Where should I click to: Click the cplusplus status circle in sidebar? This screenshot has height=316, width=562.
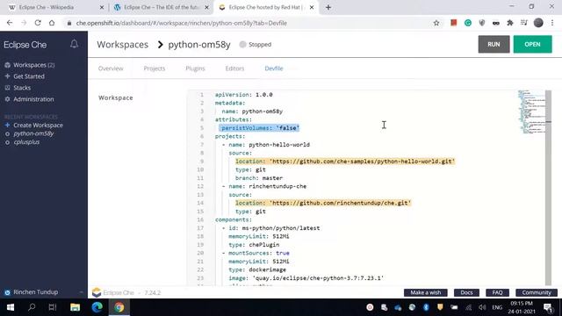[7, 142]
